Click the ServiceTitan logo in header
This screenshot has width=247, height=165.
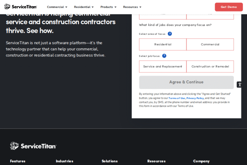21,7
